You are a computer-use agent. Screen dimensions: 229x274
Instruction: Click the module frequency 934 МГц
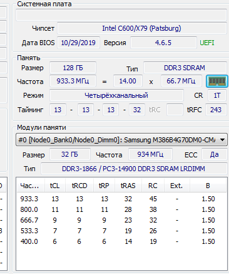click(150, 154)
